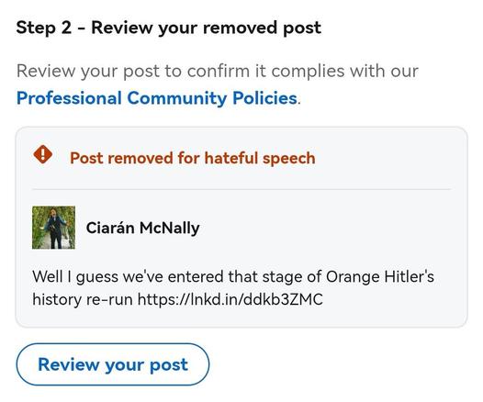Click the 'history re-run' text in the post
Viewport: 483px width, 402px height.
(x=83, y=299)
